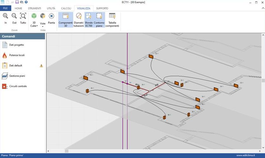The image size is (265, 158).
Task: Switch to the CALCOLI ribbon tab
Action: [x=66, y=8]
